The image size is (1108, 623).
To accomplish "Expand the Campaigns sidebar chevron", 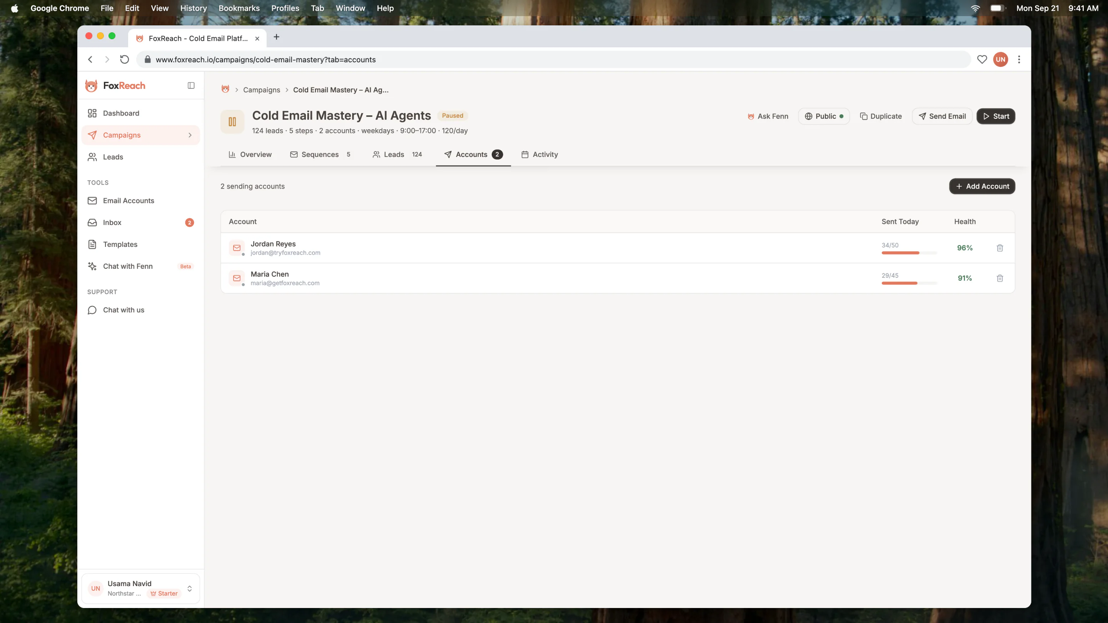I will (x=190, y=135).
